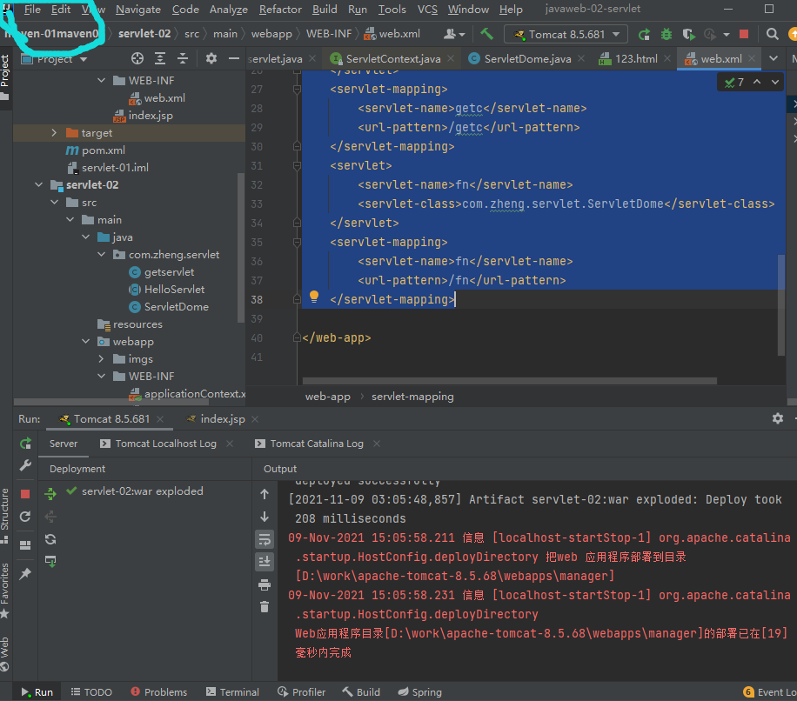The width and height of the screenshot is (797, 701).
Task: Select pom.xml in the project tree
Action: coord(103,150)
